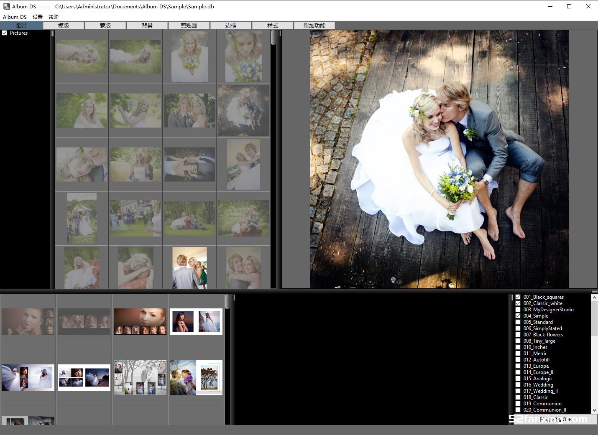Open the Album DS menu
The height and width of the screenshot is (435, 598).
pos(15,17)
